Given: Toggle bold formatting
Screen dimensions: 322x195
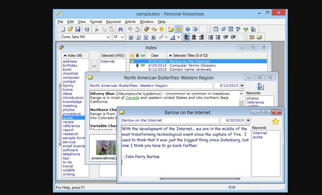Looking at the screenshot, I should point(131,37).
